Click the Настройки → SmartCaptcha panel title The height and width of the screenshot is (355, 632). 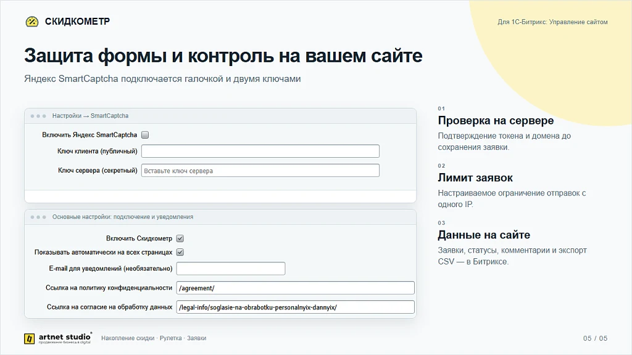pos(90,115)
